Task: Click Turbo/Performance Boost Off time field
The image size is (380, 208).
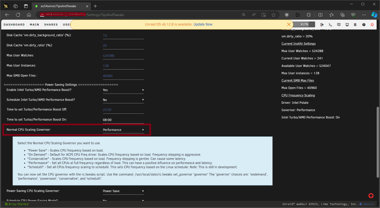Action: click(x=123, y=110)
